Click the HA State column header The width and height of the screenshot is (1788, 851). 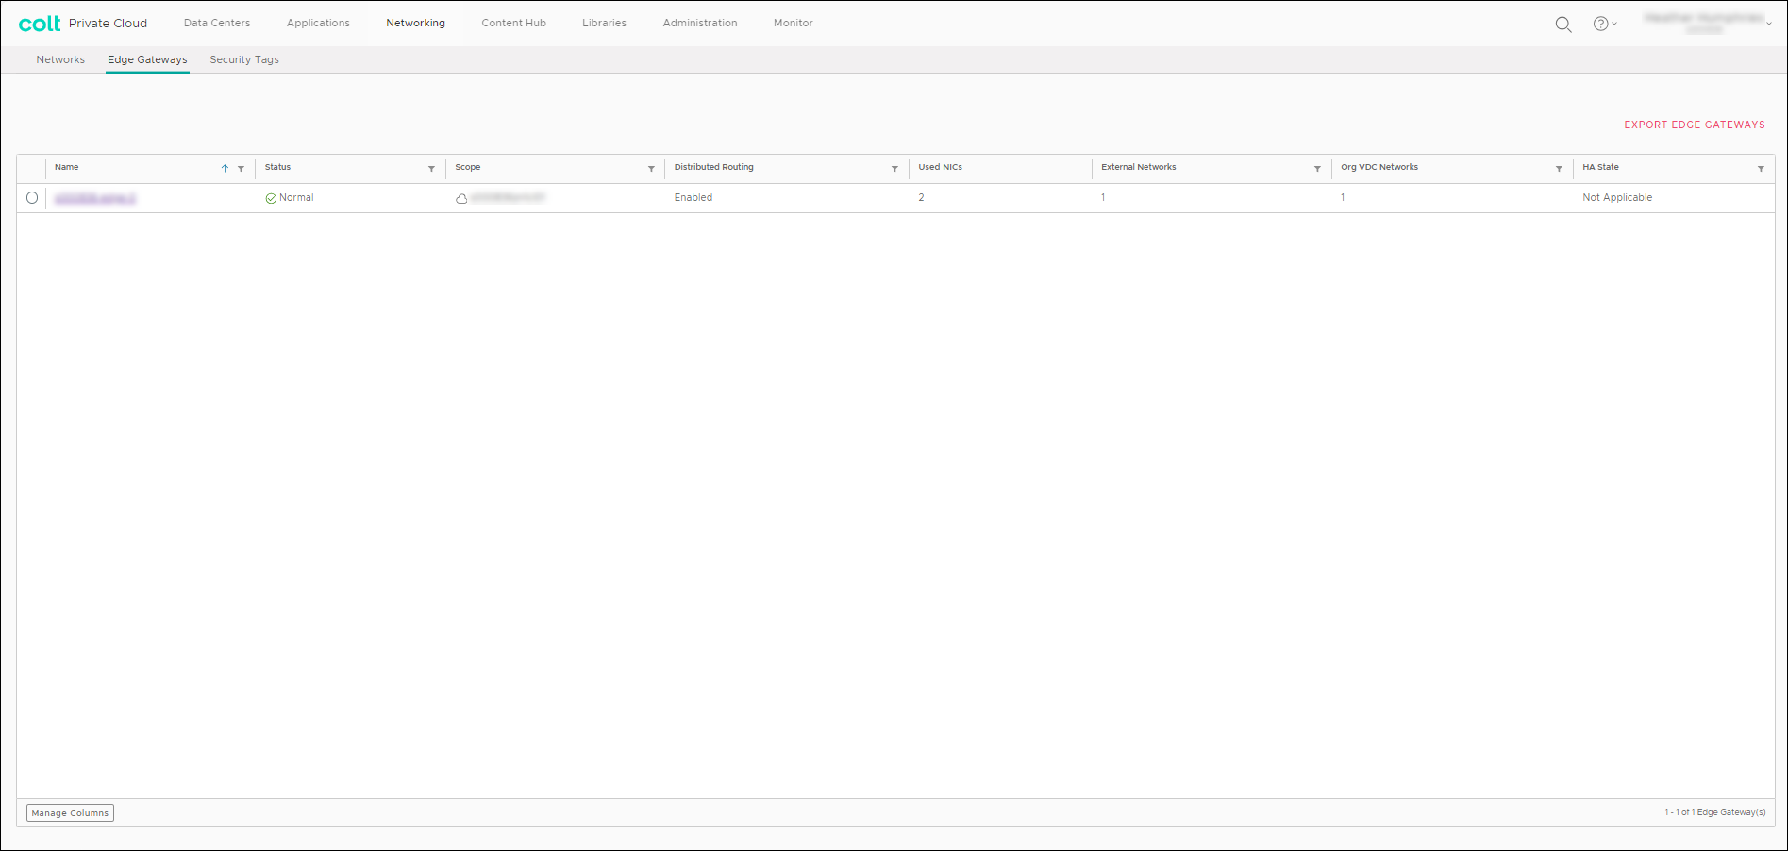coord(1600,167)
